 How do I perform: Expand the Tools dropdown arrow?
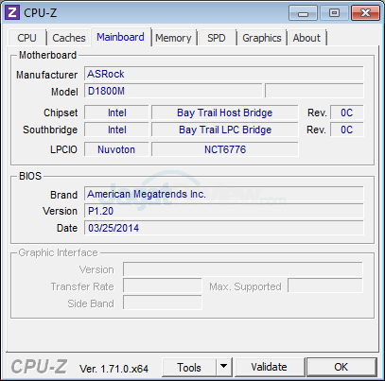[x=224, y=367]
